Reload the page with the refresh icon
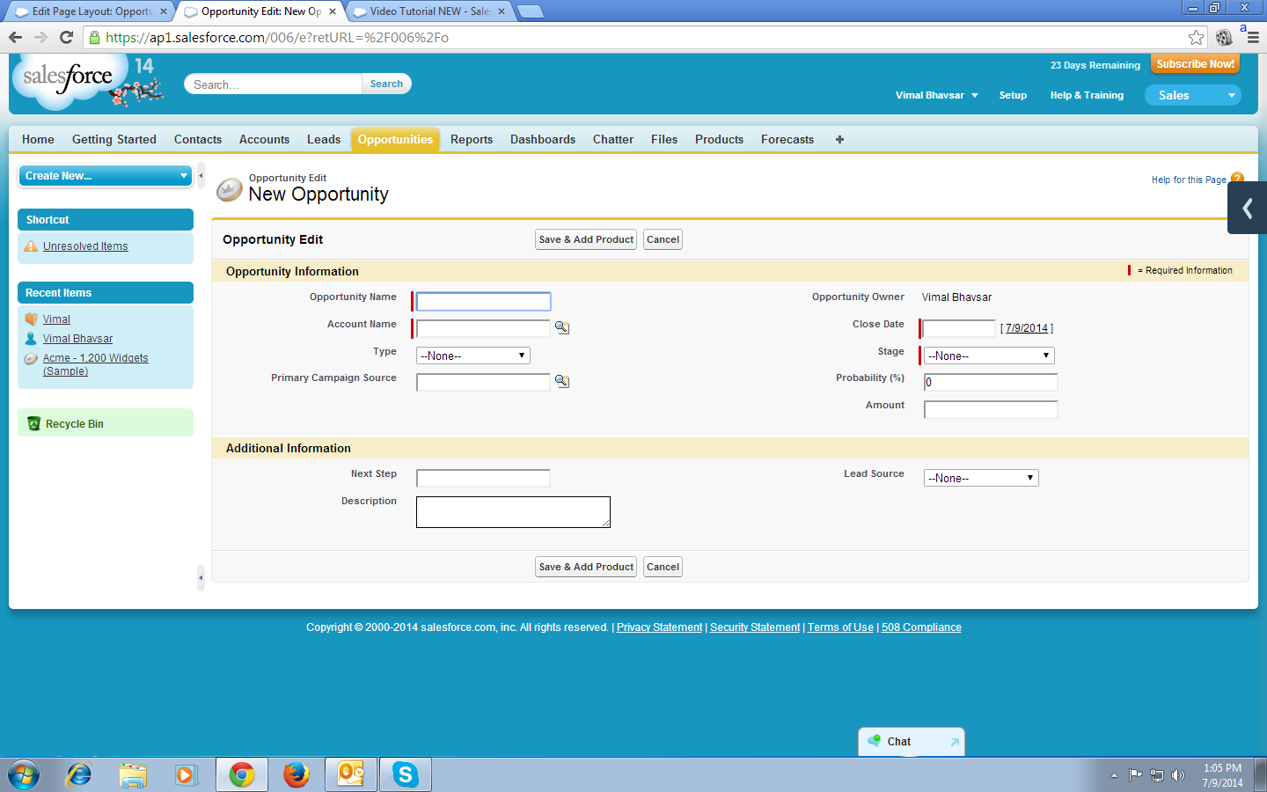Viewport: 1267px width, 792px height. pos(66,37)
